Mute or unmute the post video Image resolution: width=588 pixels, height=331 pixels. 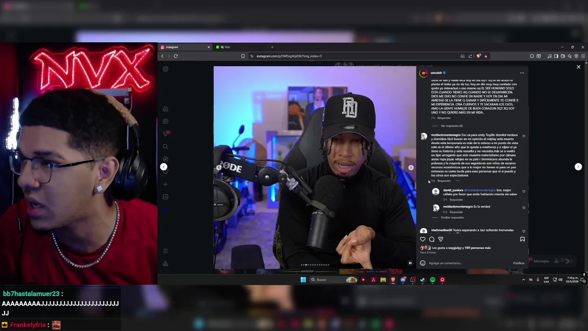410,263
